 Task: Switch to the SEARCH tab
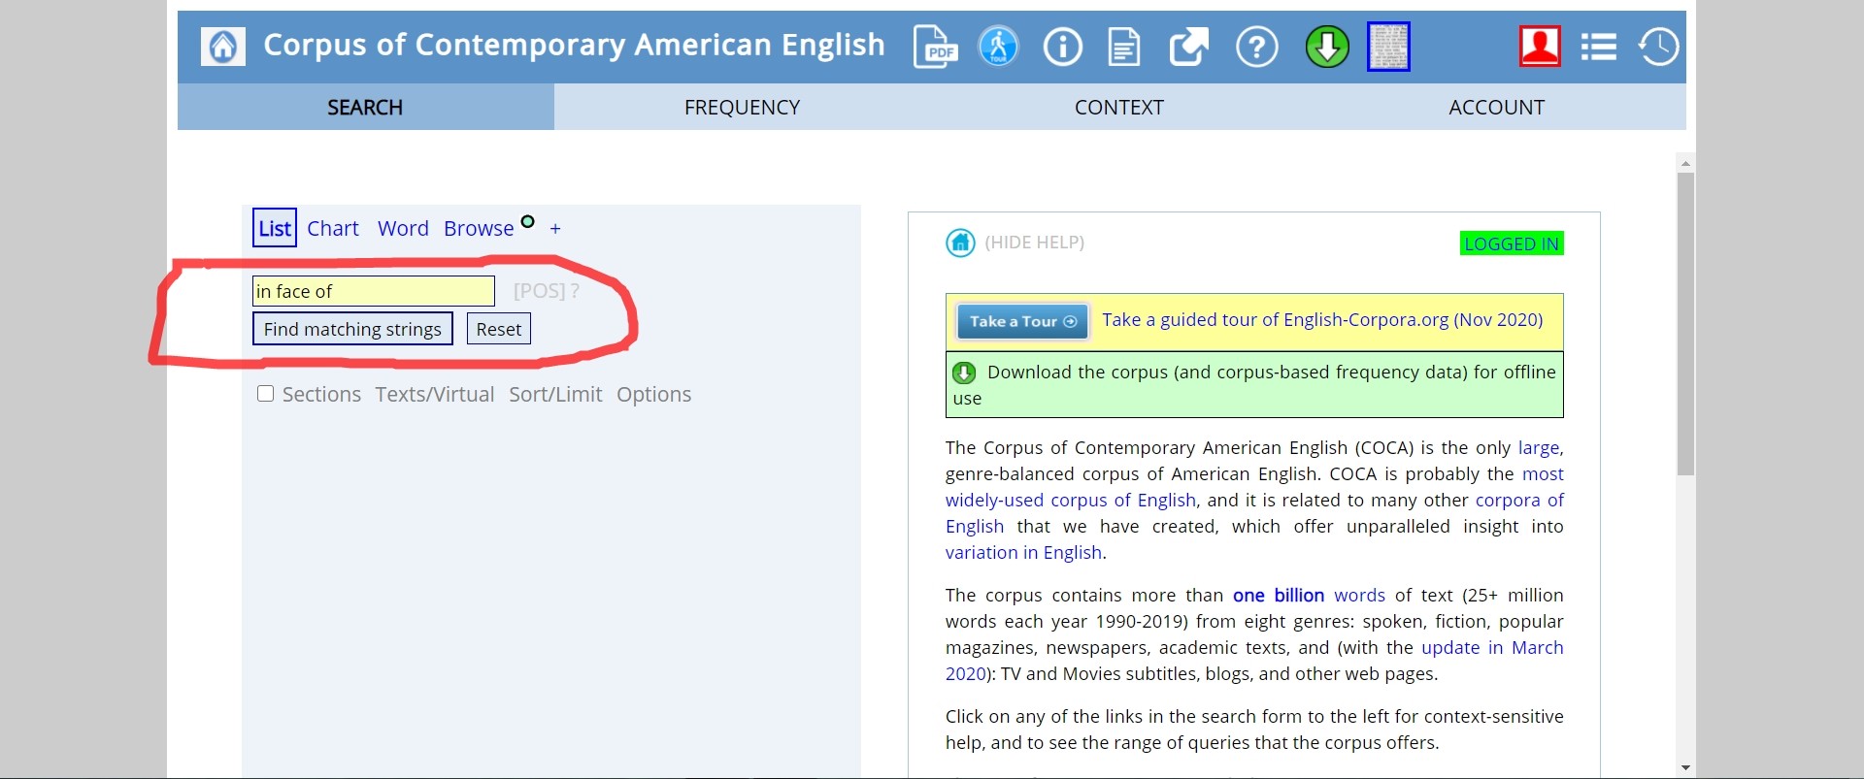tap(365, 107)
